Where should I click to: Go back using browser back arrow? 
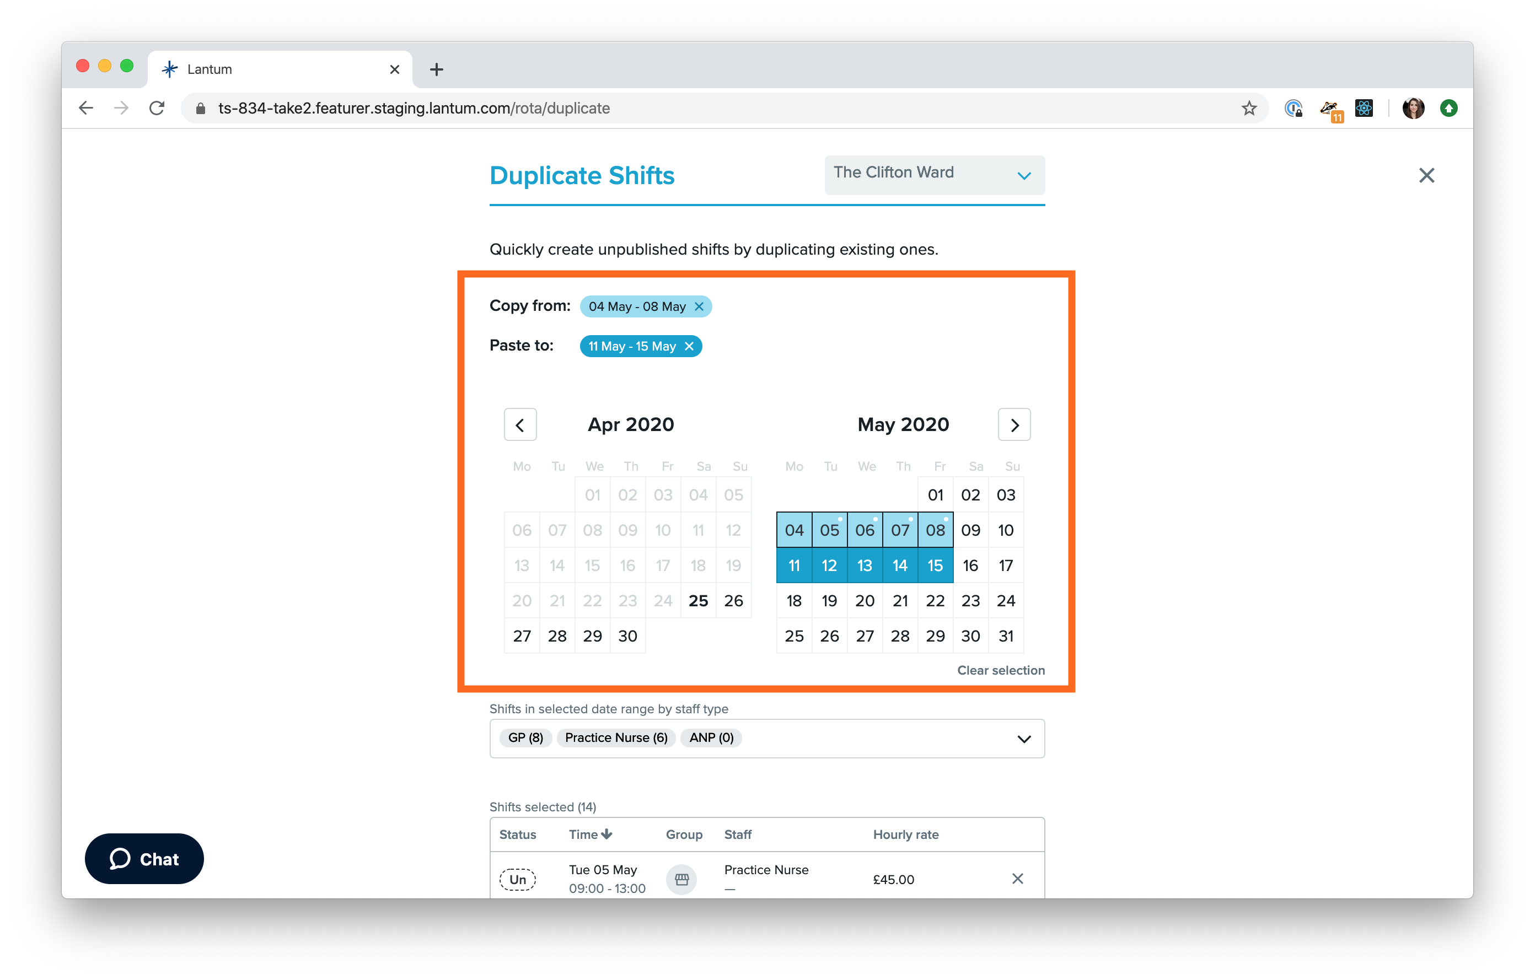86,109
